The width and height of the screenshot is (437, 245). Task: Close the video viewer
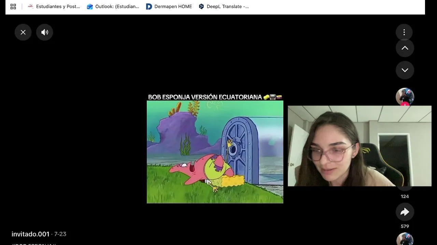pyautogui.click(x=23, y=32)
